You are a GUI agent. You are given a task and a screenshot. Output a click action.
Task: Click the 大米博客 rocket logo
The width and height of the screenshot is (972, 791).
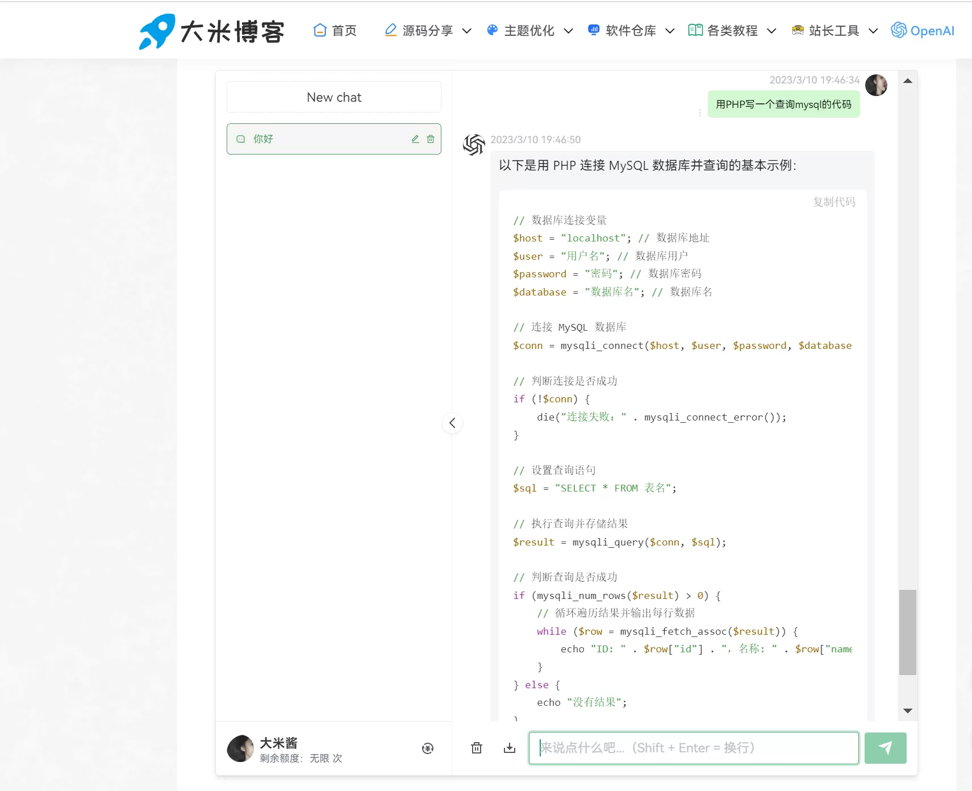pos(156,31)
